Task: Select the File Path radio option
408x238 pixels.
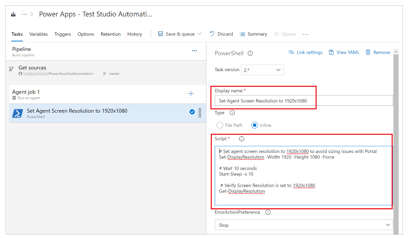Action: (220, 125)
